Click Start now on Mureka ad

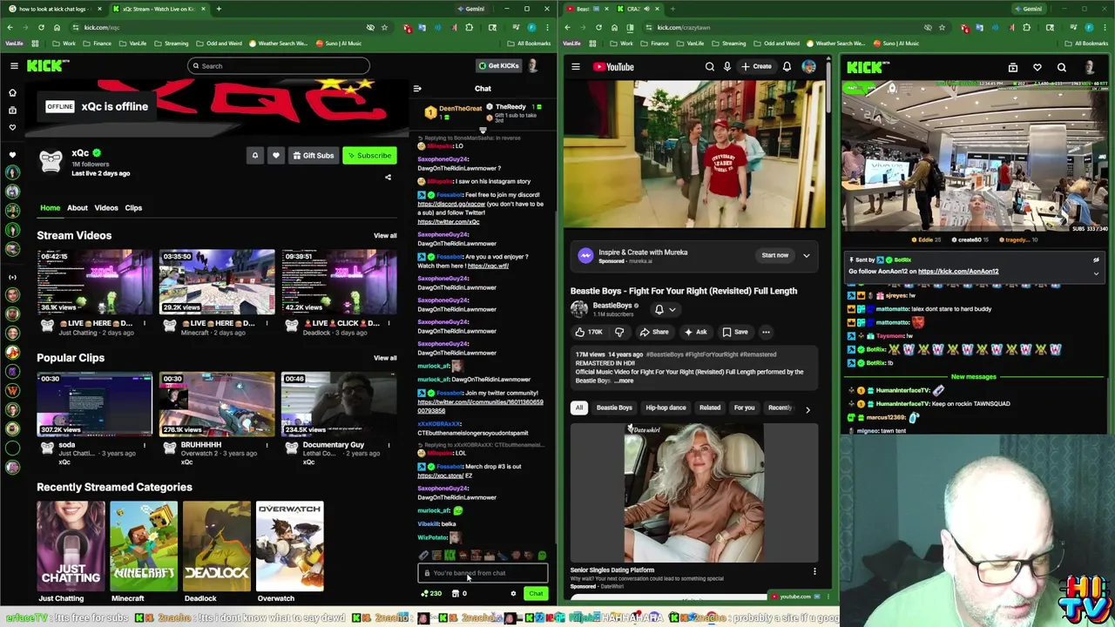(774, 255)
